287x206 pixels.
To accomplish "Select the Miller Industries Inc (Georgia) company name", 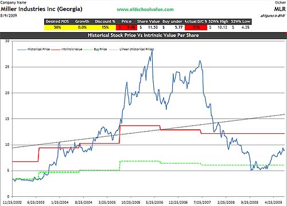I will coord(41,9).
